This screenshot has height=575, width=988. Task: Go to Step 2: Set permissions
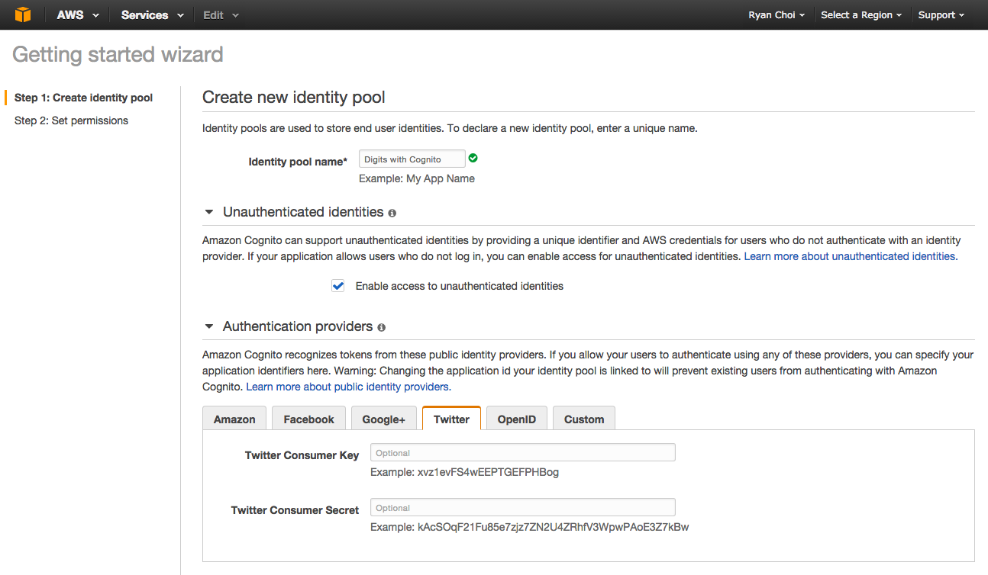pos(71,120)
